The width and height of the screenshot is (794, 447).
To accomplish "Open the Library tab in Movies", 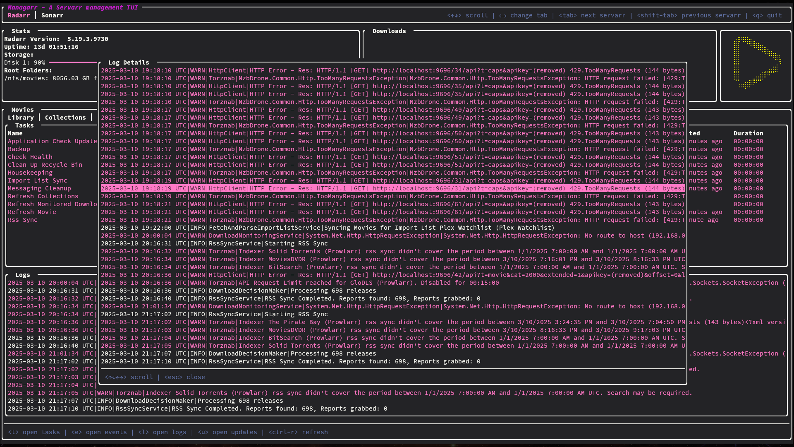I will [21, 118].
